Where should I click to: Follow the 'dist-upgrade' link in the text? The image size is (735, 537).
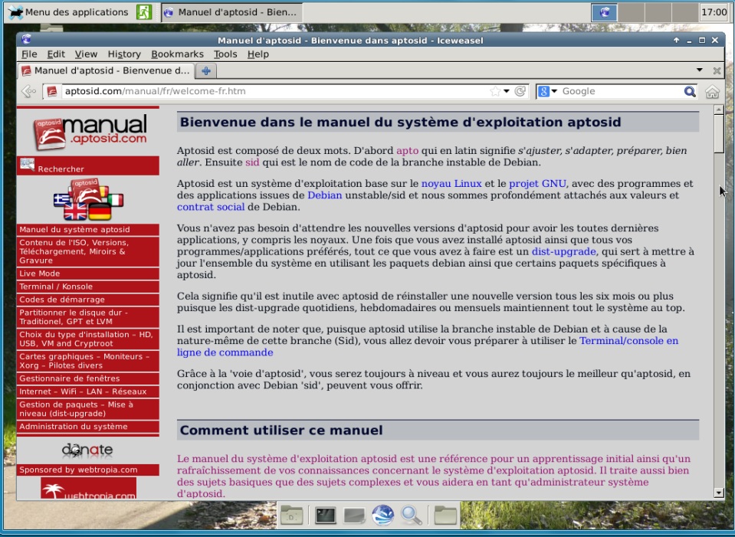point(564,251)
